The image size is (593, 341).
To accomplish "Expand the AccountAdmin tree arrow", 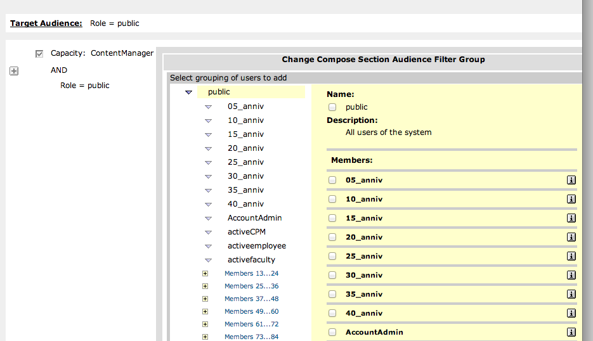I will coord(208,219).
